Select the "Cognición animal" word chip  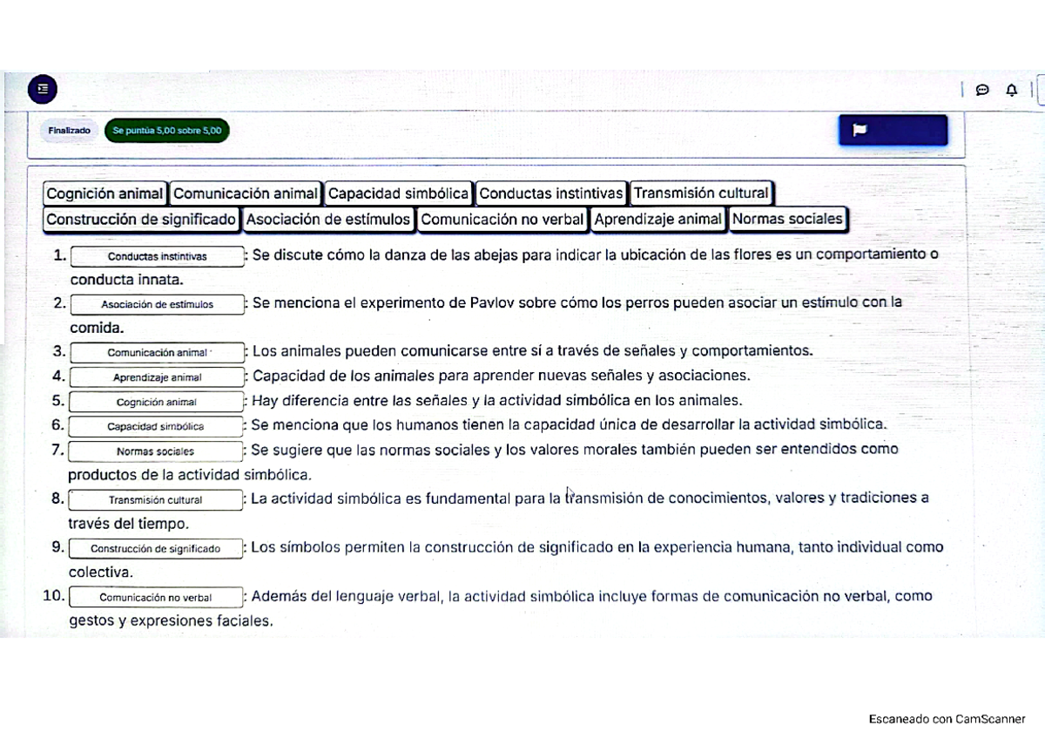[x=104, y=193]
